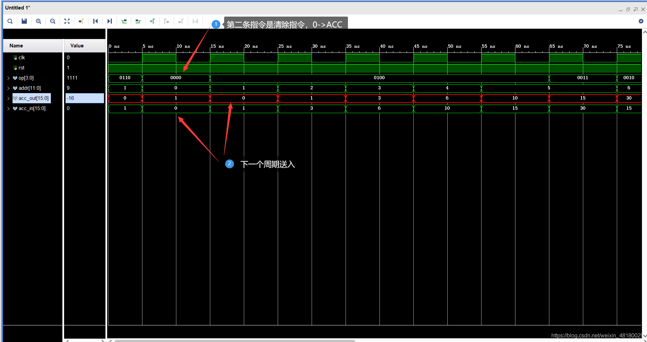Click the horizontal scrollbar under waveform
Image resolution: width=647 pixels, height=342 pixels.
coord(235,341)
